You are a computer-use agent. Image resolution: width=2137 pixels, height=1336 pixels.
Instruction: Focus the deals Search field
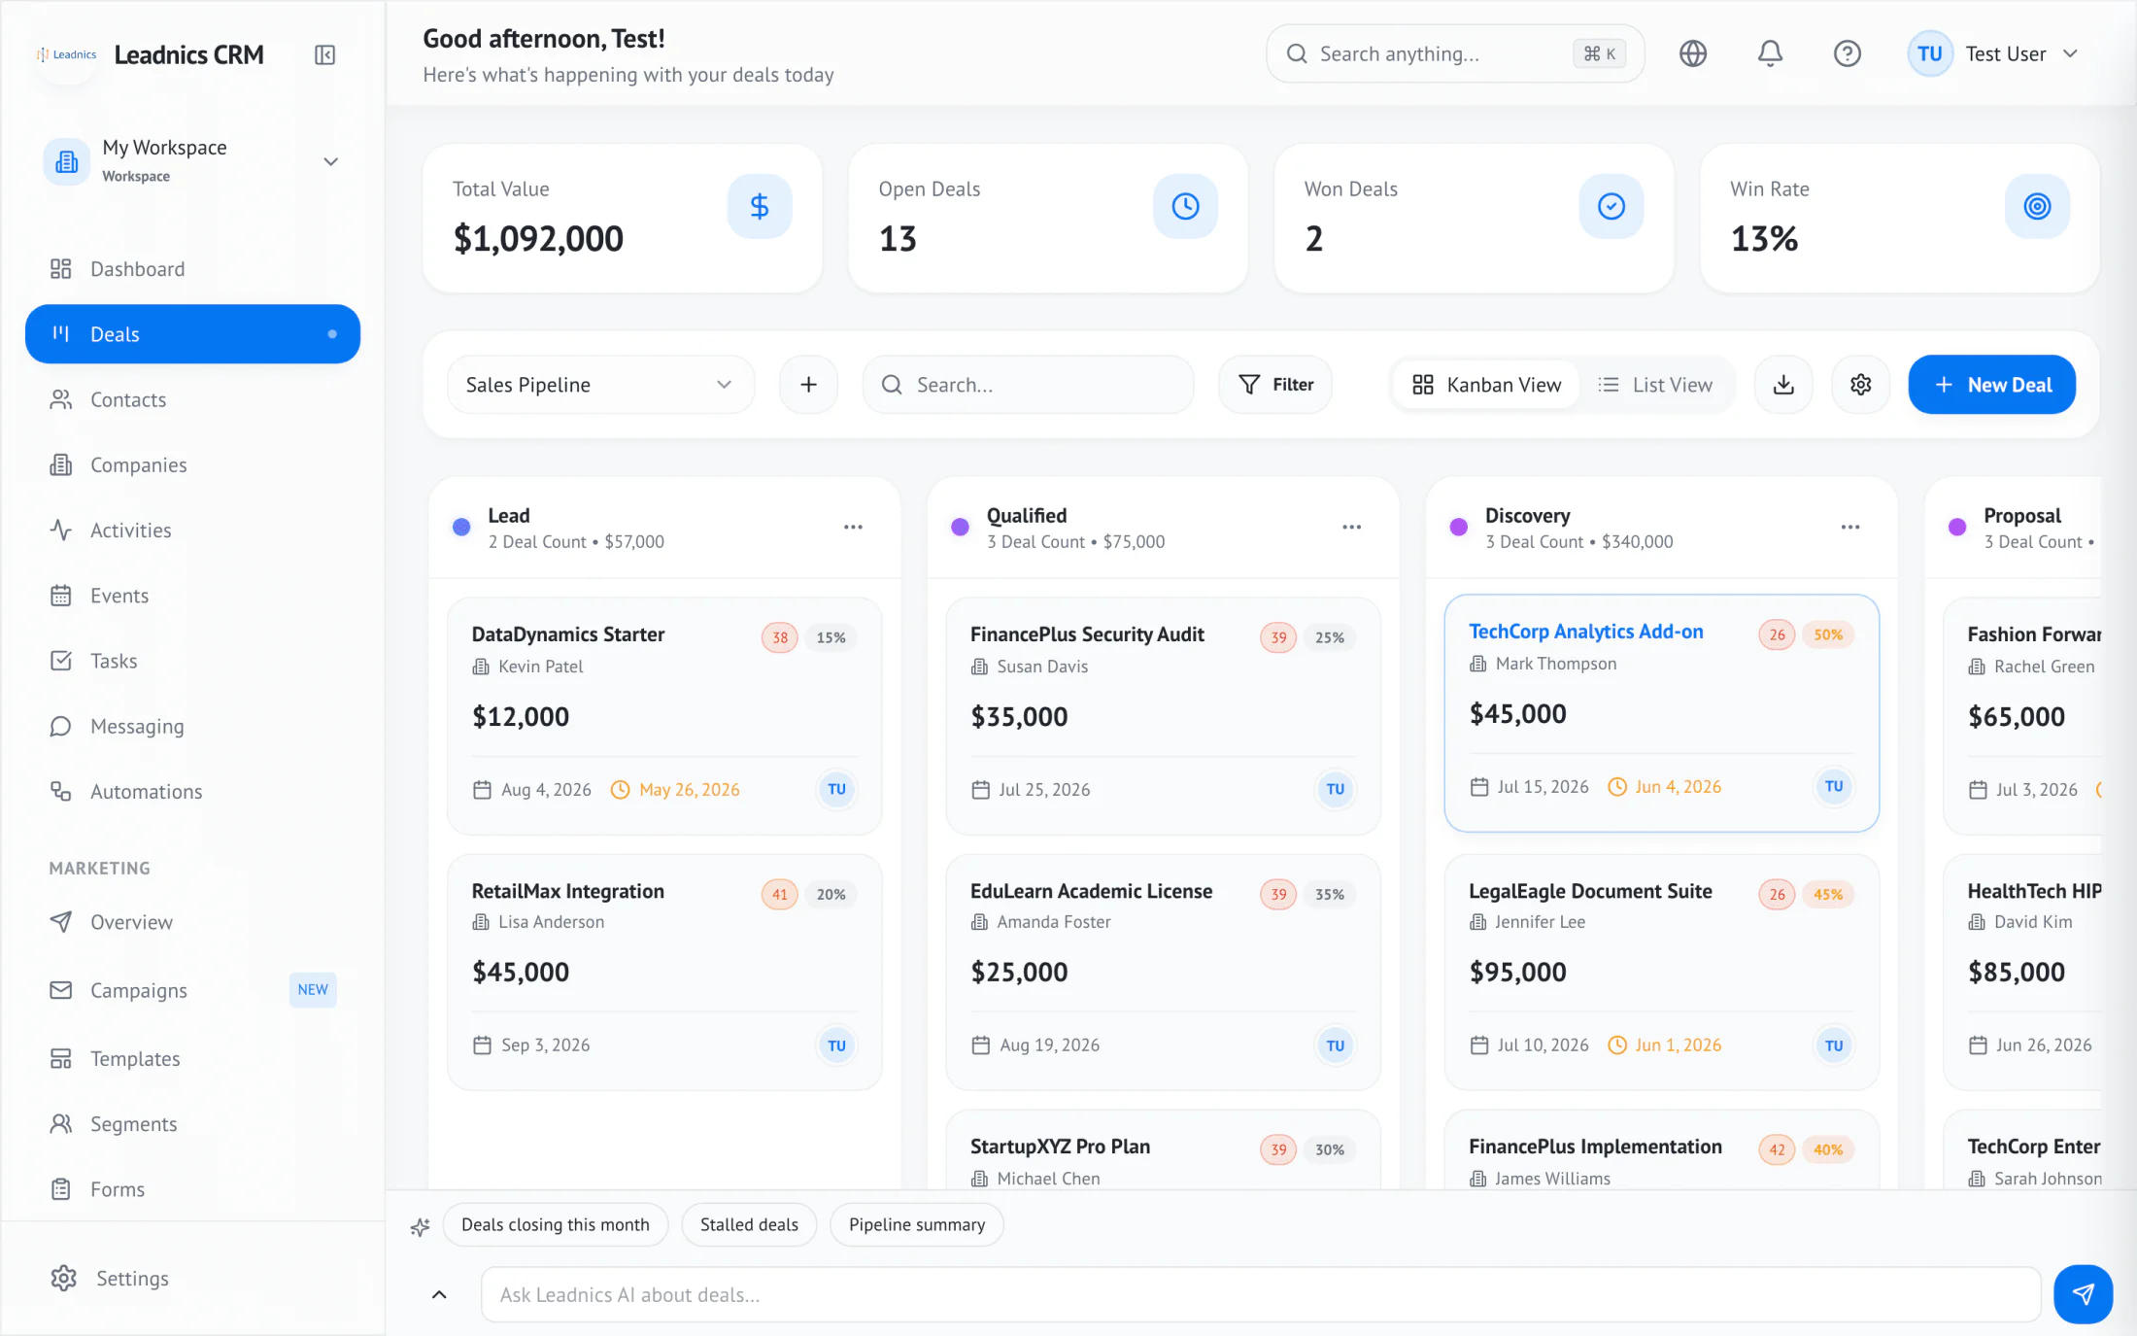(1028, 385)
